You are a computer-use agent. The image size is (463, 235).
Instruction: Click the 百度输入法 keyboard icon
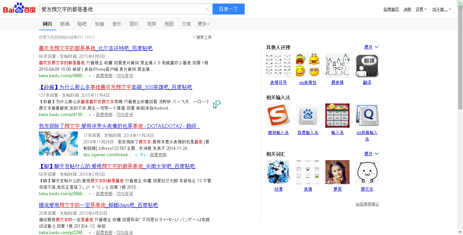(308, 116)
